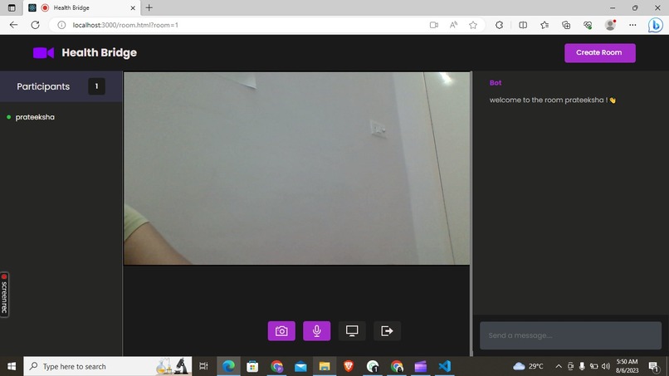669x376 pixels.
Task: Click the Bot sender name in chat
Action: pos(496,83)
